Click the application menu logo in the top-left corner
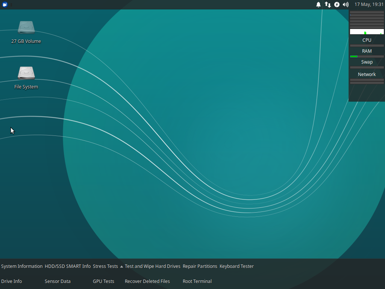This screenshot has height=289, width=385. pos(4,5)
